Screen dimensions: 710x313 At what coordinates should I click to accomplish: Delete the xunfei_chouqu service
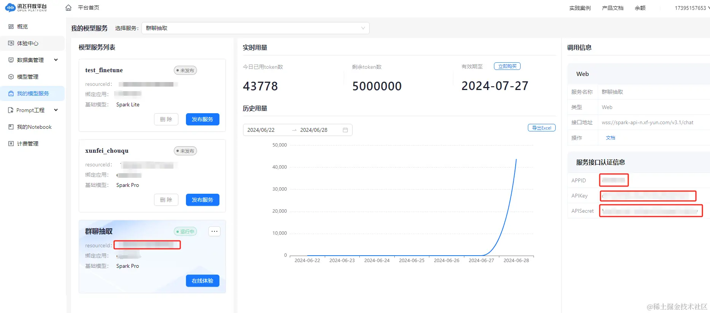[x=166, y=200]
